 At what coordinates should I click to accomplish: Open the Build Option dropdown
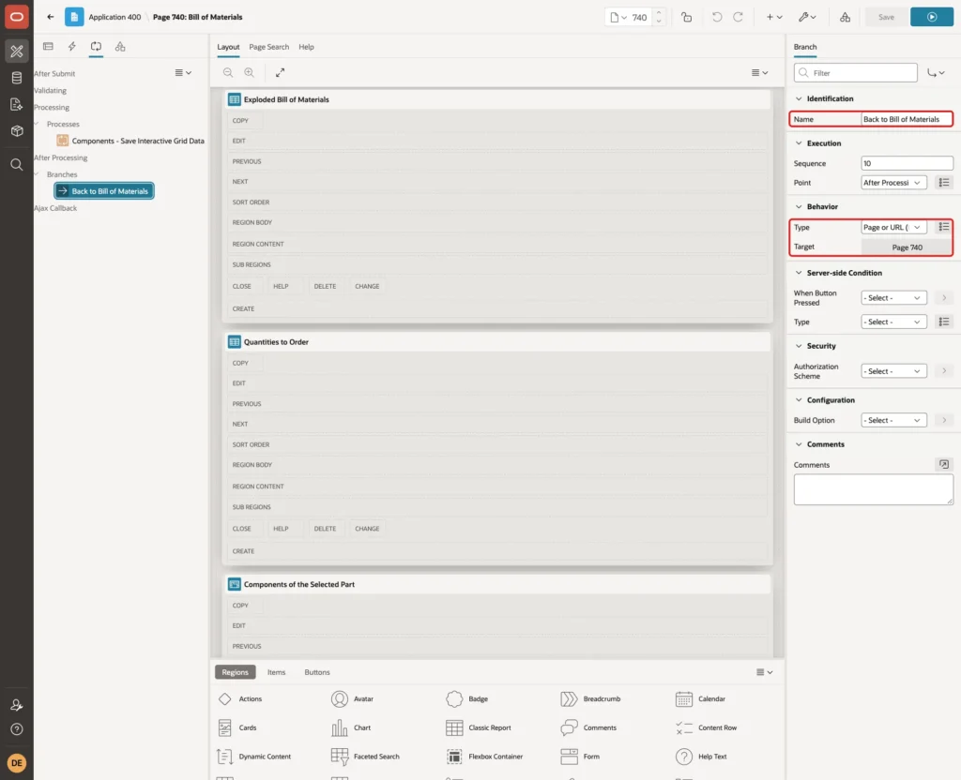pyautogui.click(x=893, y=420)
